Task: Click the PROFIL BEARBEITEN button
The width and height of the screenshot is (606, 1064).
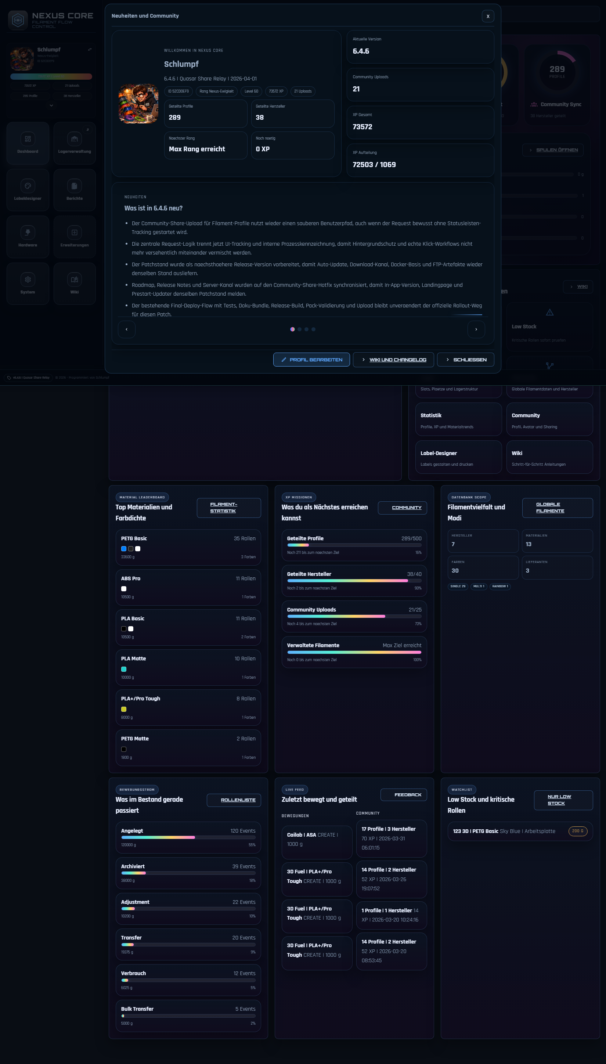Action: (311, 360)
